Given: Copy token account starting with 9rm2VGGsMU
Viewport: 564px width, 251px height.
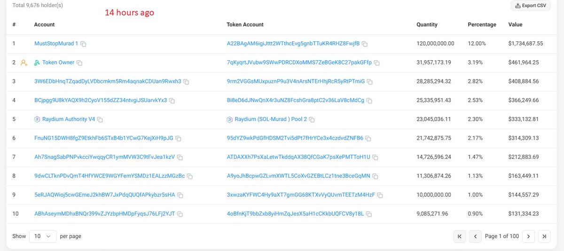Looking at the screenshot, I should click(x=370, y=82).
